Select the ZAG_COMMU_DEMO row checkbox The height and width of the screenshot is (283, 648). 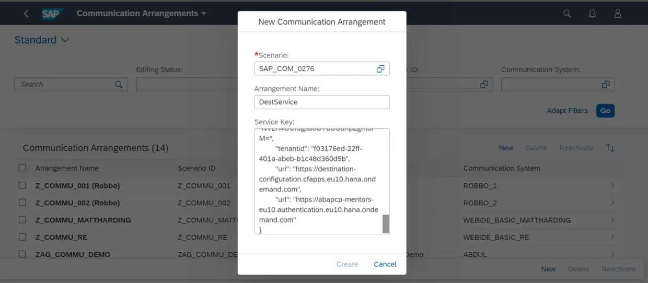click(x=22, y=254)
